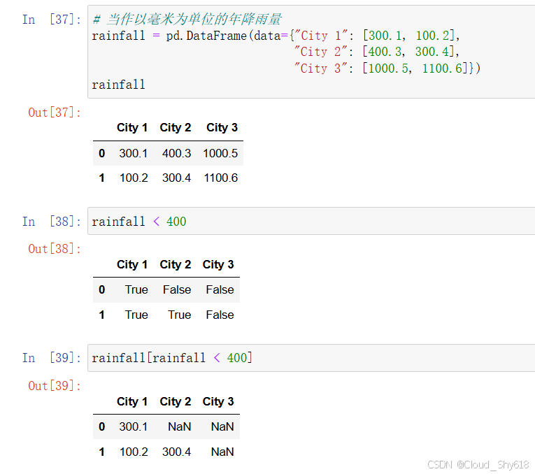Click the value 400.3 in Out[37] table

coord(176,153)
